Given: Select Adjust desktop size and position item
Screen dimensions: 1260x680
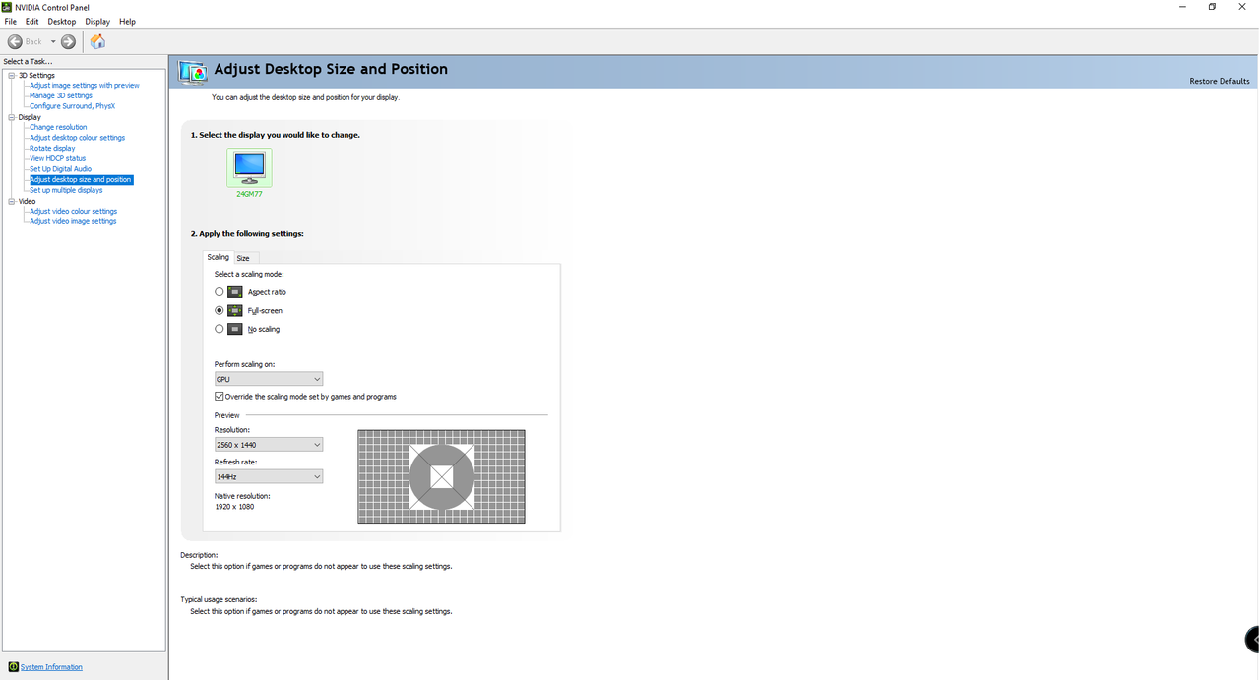Looking at the screenshot, I should click(81, 179).
